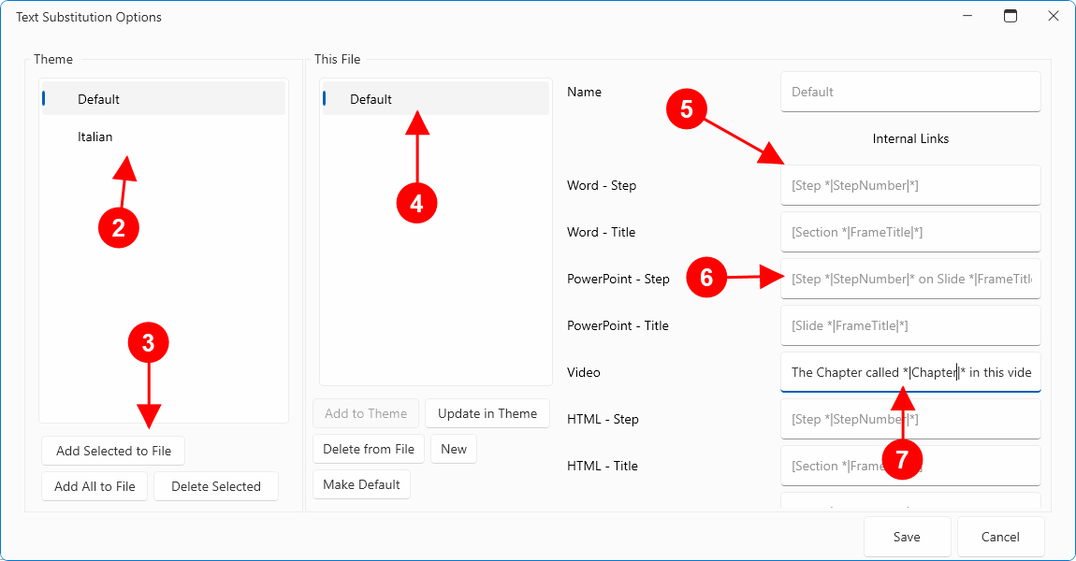Cancel the Text Substitution Options dialog
1076x561 pixels.
[x=1000, y=537]
